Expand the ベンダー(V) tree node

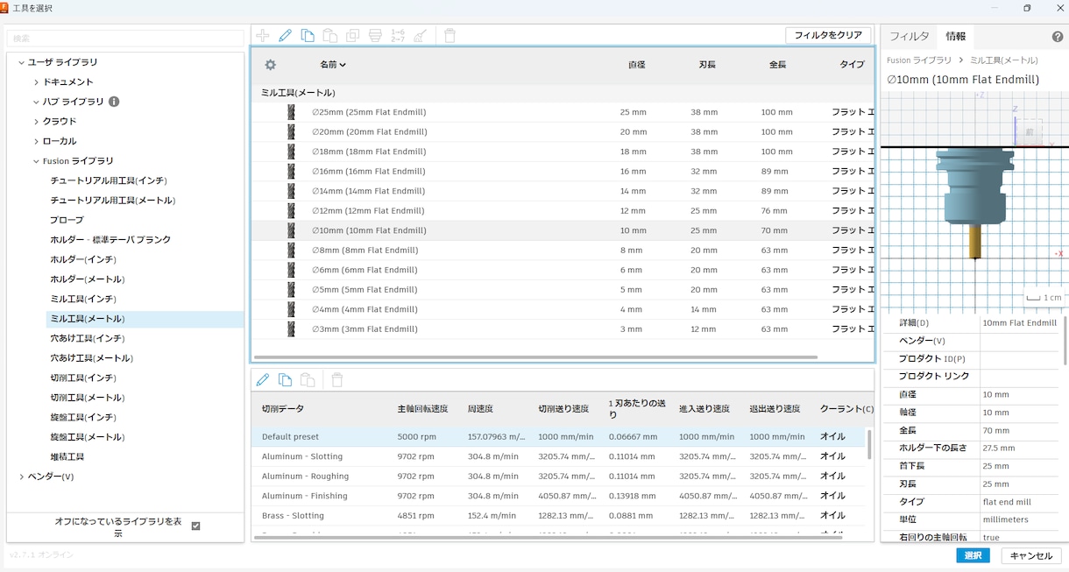click(21, 477)
